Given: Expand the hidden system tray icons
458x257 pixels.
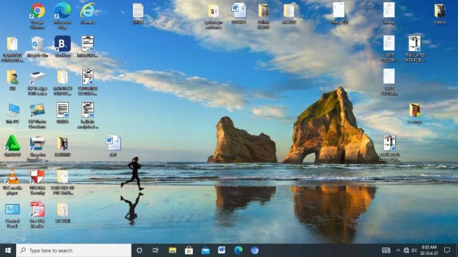Looking at the screenshot, I should pyautogui.click(x=398, y=250).
